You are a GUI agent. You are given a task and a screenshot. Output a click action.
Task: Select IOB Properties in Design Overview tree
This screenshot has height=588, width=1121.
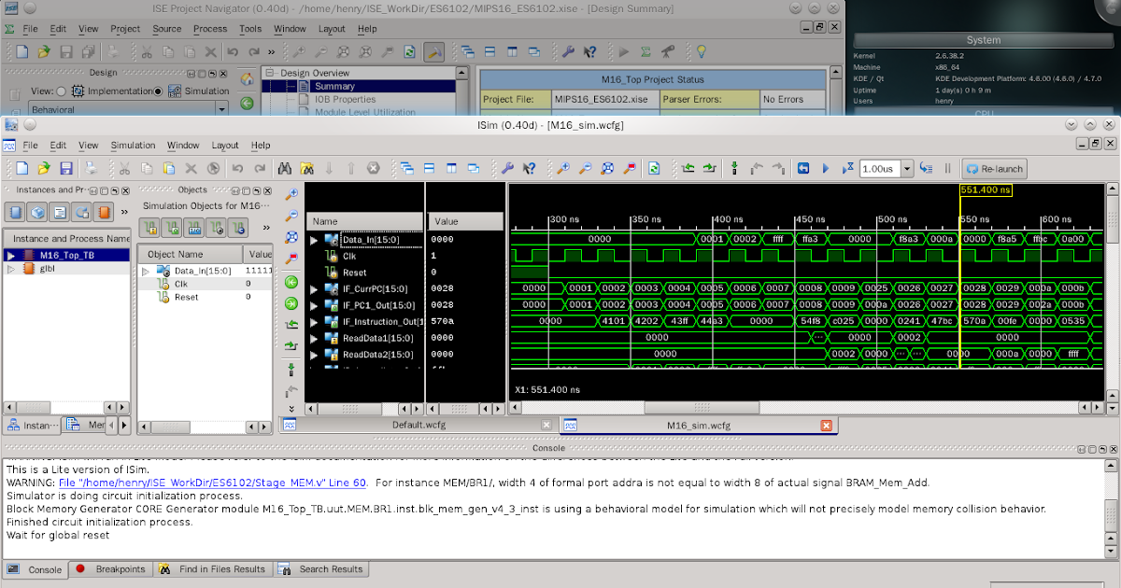pos(345,99)
